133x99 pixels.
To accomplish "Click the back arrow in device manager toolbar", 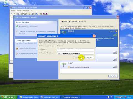I will click(x=12, y=14).
